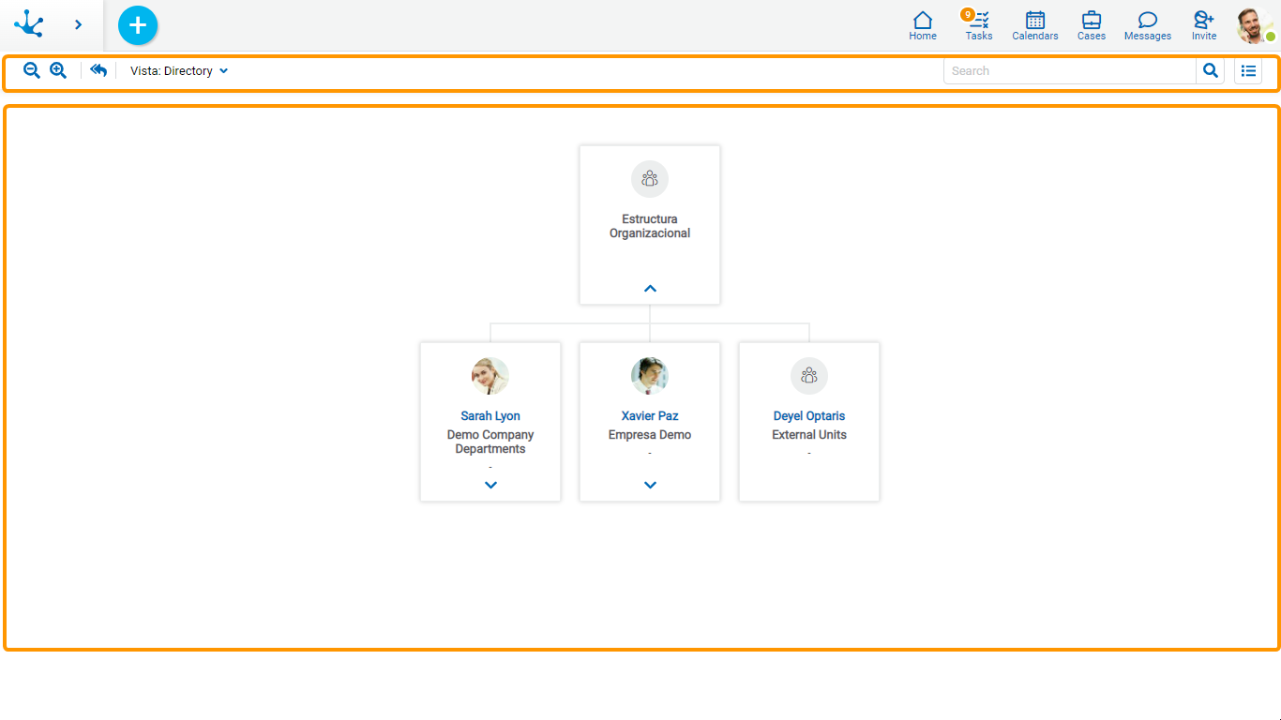Collapse the Estructura Organizacional node
Viewport: 1281px width, 720px height.
tap(650, 289)
